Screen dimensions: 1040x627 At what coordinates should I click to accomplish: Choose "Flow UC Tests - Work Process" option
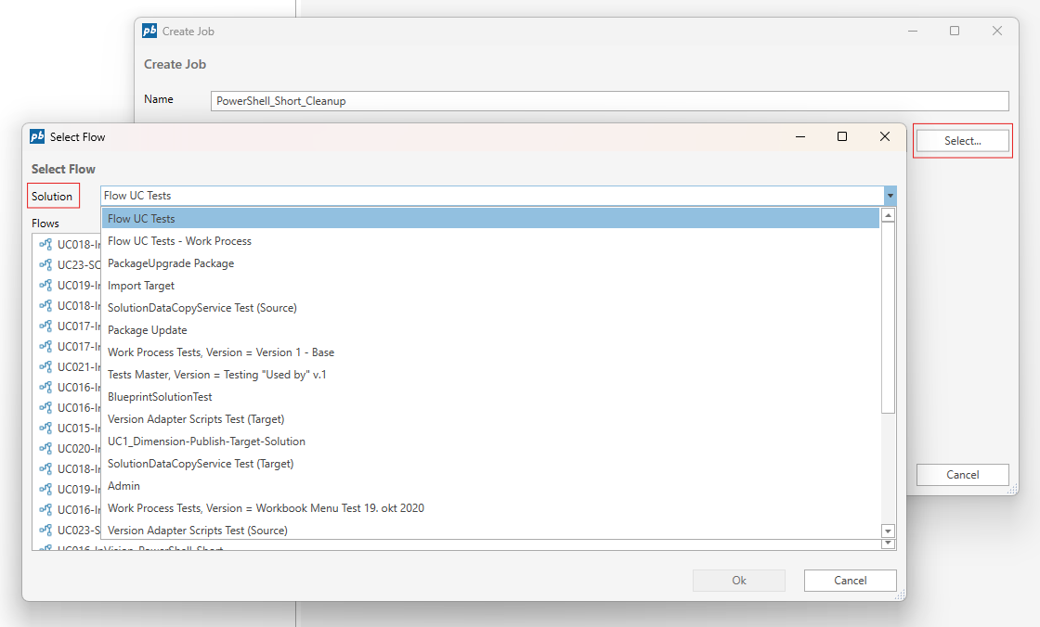pyautogui.click(x=179, y=241)
